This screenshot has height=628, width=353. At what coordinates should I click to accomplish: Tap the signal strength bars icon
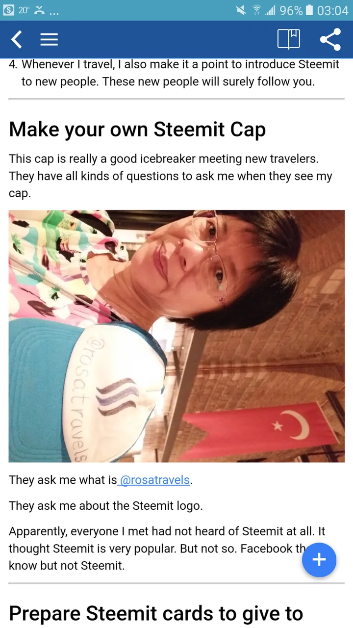270,10
